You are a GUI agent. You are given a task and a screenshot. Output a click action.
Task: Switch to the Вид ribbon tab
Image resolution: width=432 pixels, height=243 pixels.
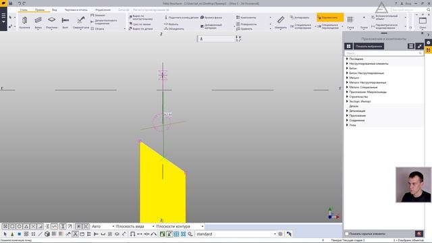[55, 9]
